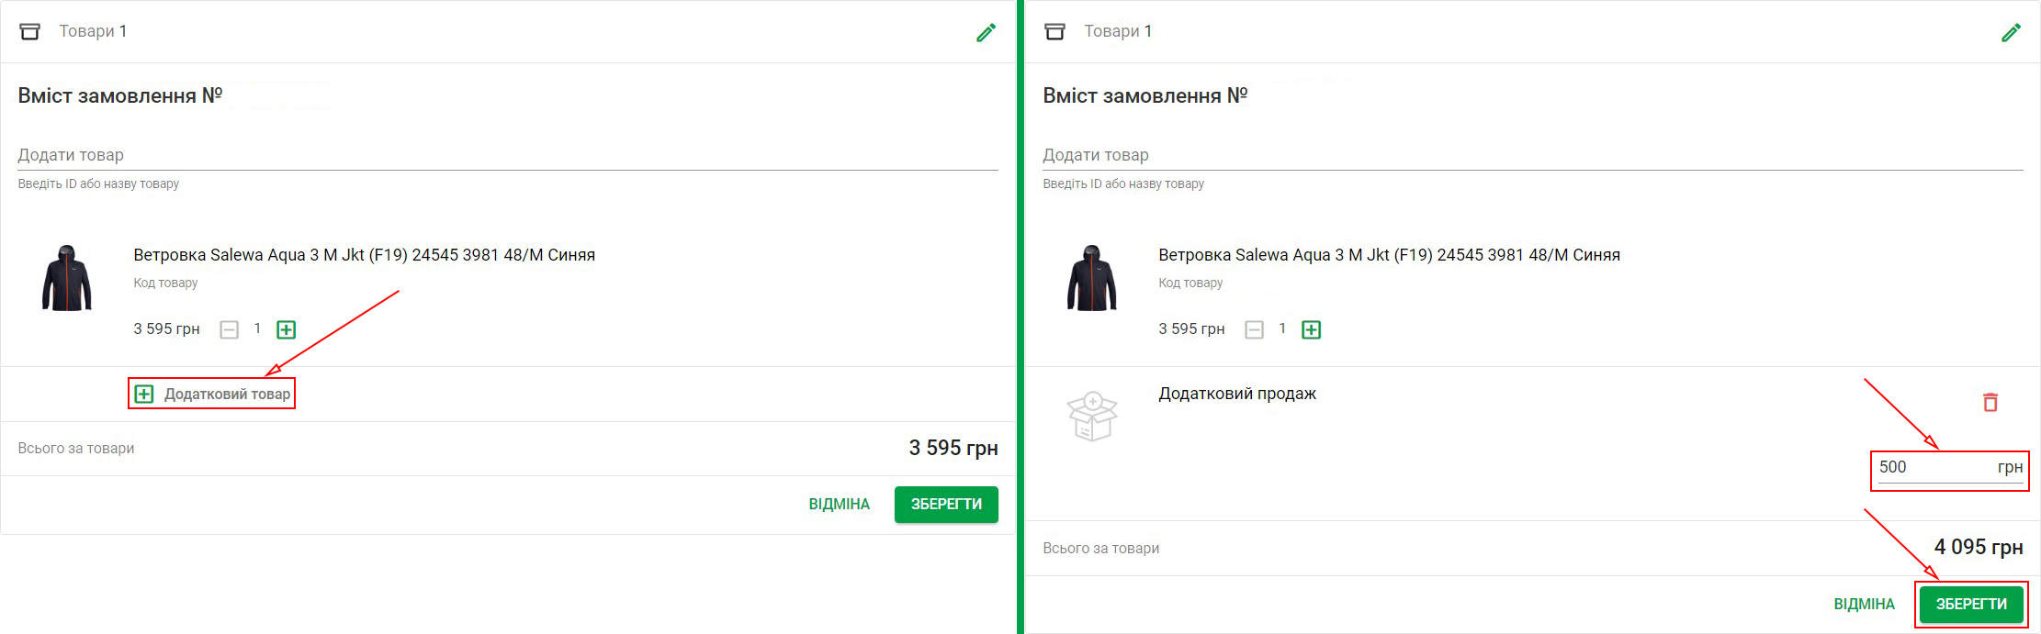2041x634 pixels.
Task: Focus the Додати товар field in left panel
Action: pos(508,155)
